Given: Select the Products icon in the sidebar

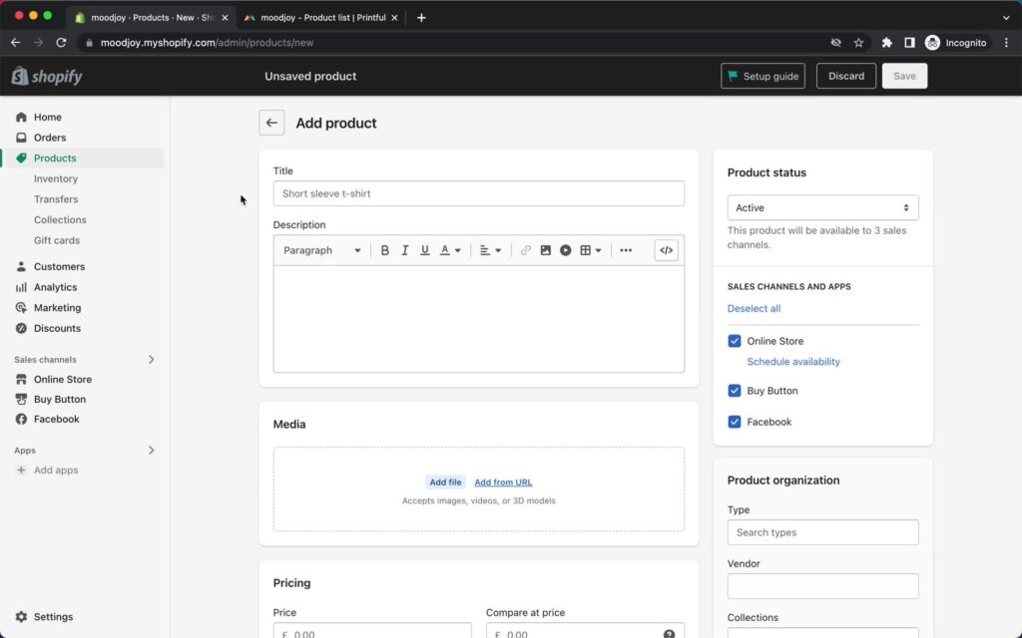Looking at the screenshot, I should [22, 158].
